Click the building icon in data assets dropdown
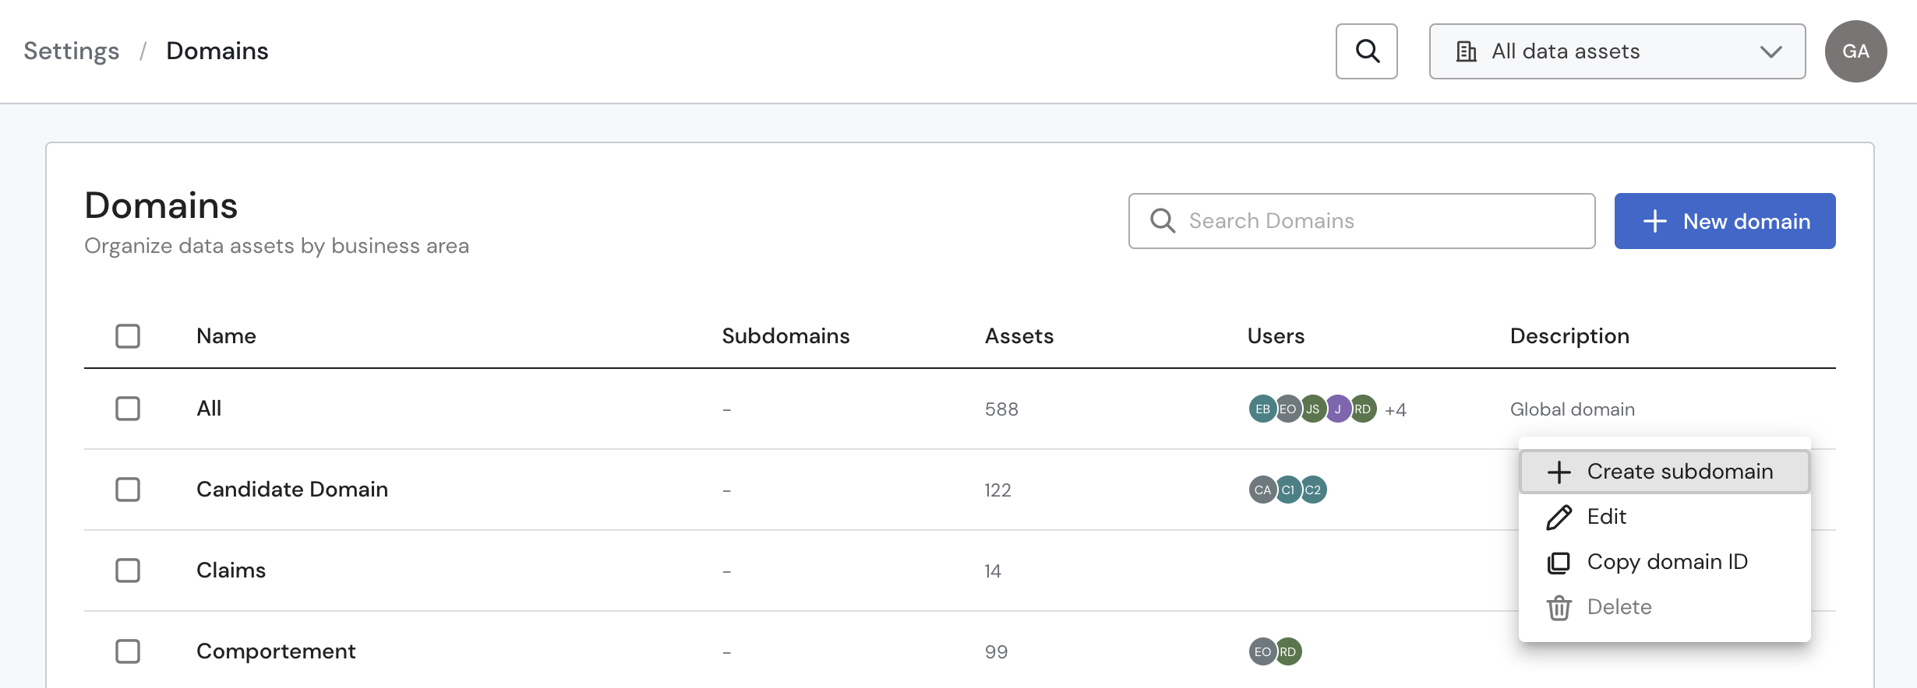Screen dimensions: 1917x688 point(1467,51)
